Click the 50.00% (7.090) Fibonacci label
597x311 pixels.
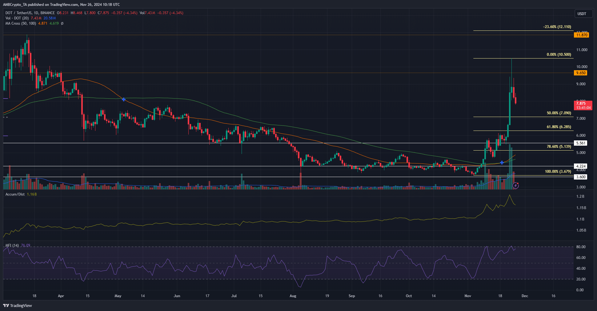pos(559,113)
